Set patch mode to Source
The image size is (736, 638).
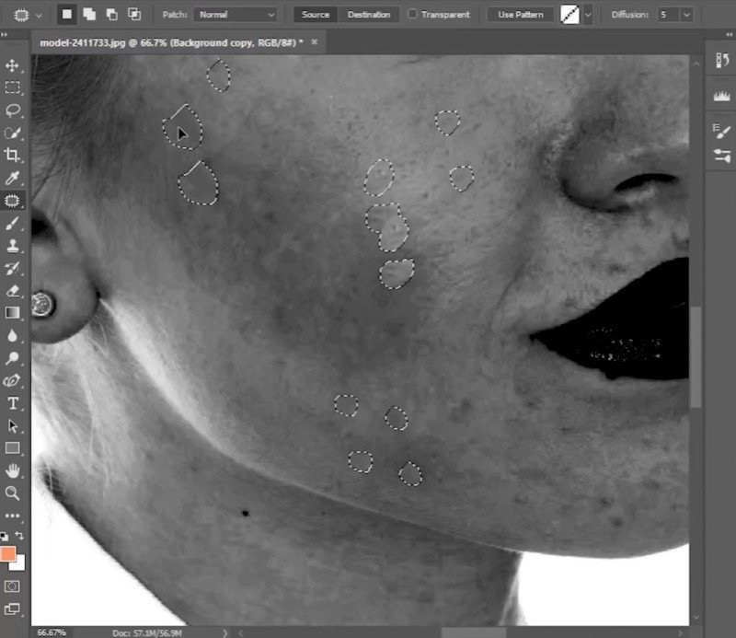(316, 15)
